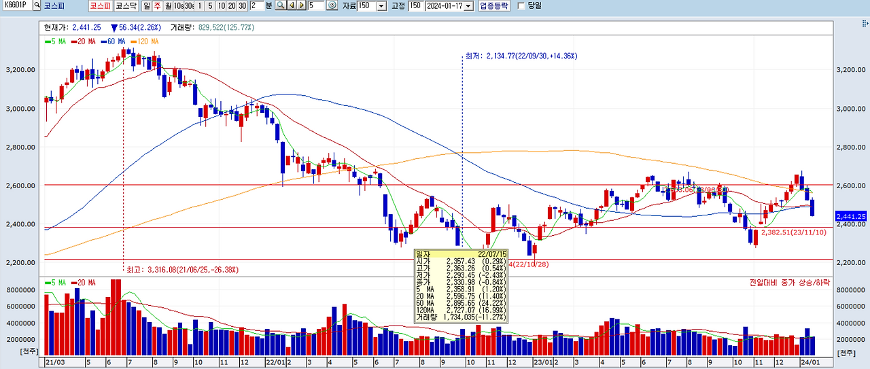
Task: Switch to weekly 주 chart period
Action: (157, 5)
